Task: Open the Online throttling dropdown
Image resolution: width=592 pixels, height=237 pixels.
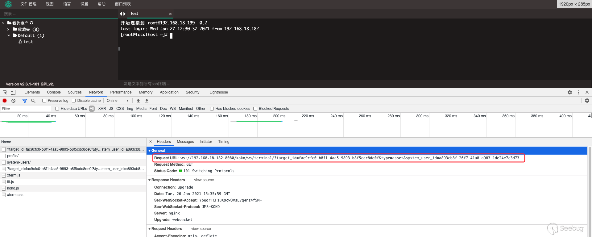Action: point(118,101)
